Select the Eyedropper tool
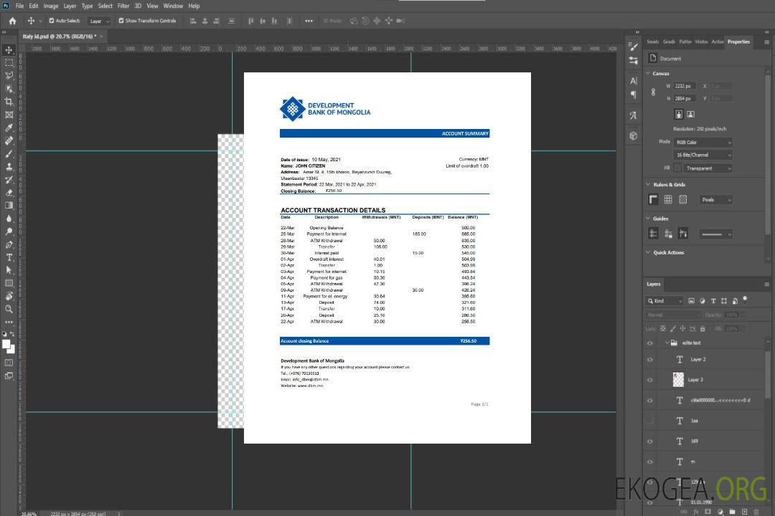The width and height of the screenshot is (775, 516). click(x=9, y=128)
